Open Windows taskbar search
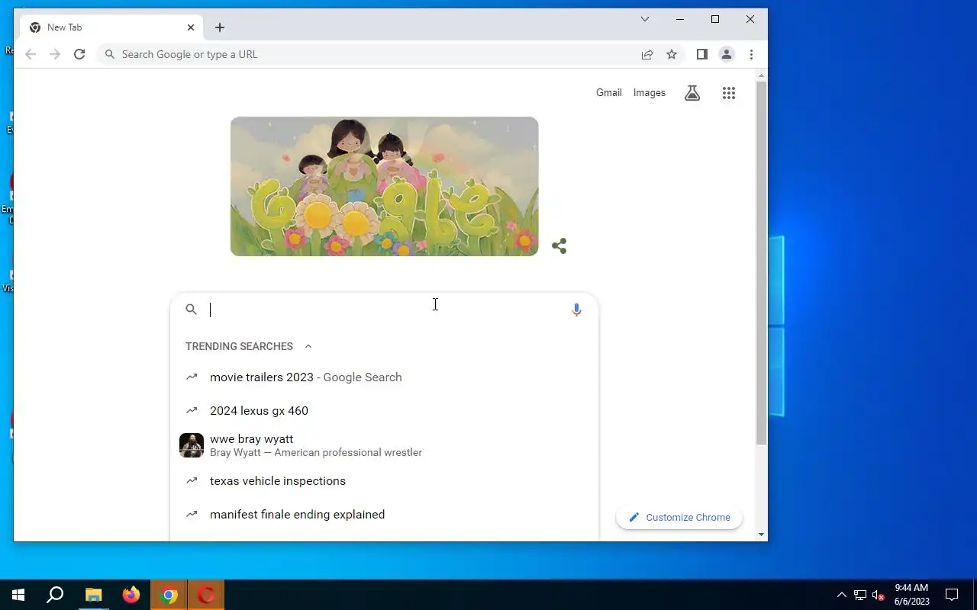 [x=55, y=595]
